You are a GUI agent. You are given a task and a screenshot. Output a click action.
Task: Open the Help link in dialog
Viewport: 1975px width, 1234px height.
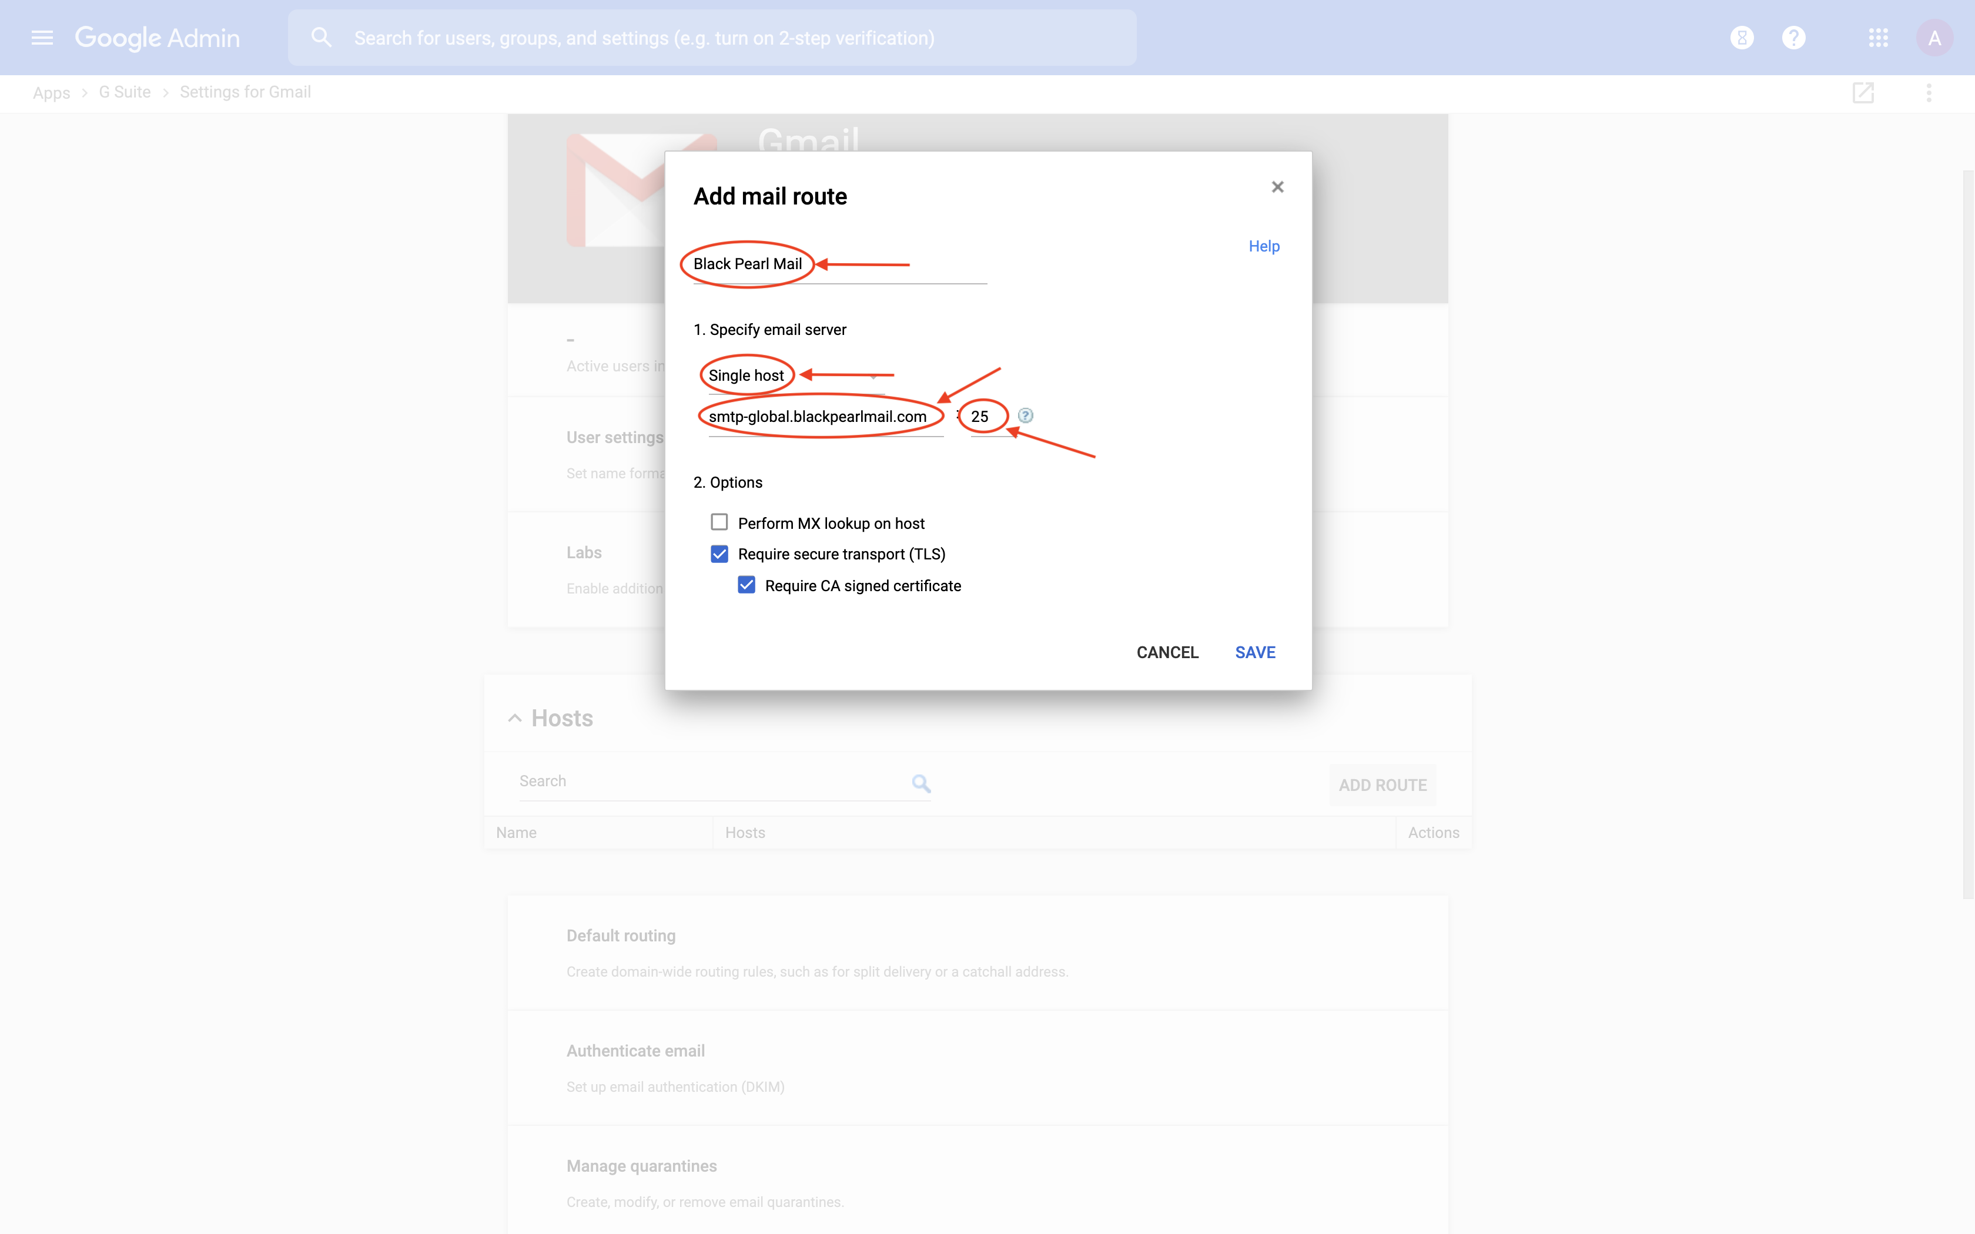[1263, 246]
